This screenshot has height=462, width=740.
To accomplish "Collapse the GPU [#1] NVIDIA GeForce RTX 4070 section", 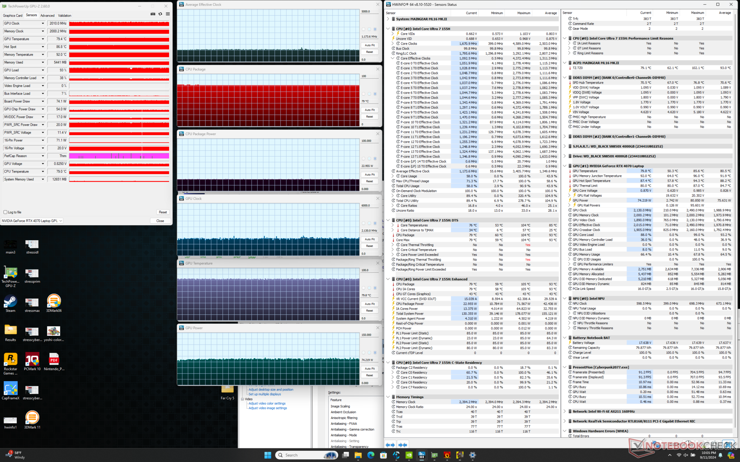I will pyautogui.click(x=565, y=166).
